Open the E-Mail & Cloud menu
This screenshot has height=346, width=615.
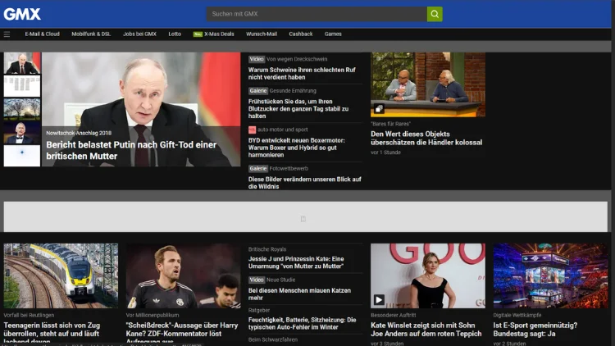(42, 34)
